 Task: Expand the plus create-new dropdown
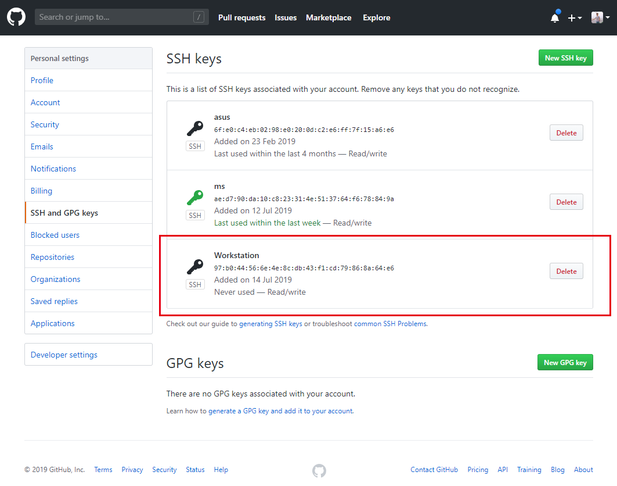click(x=575, y=18)
